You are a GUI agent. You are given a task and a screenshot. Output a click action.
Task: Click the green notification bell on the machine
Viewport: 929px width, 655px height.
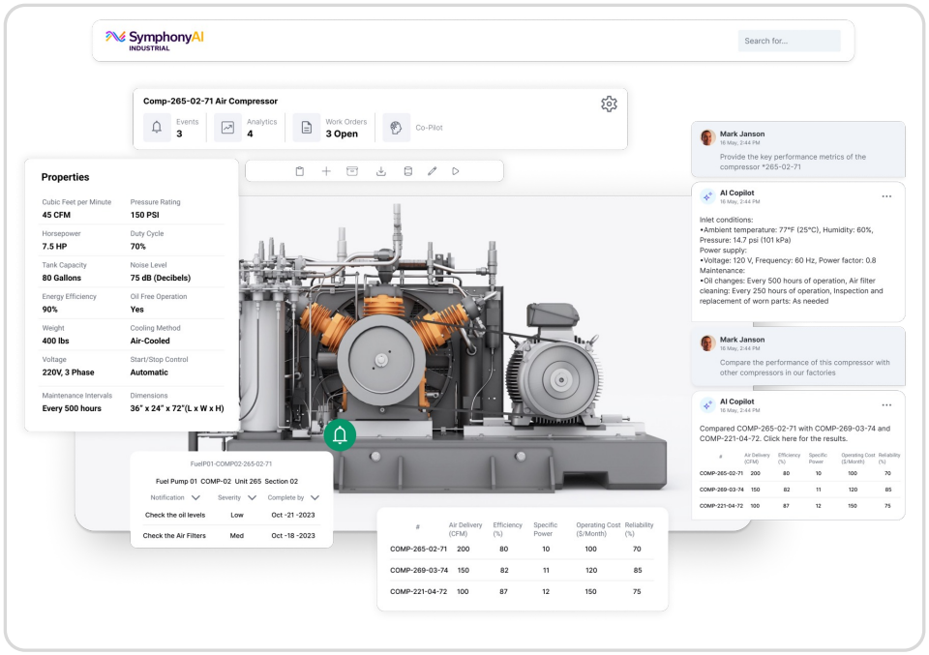(x=341, y=435)
